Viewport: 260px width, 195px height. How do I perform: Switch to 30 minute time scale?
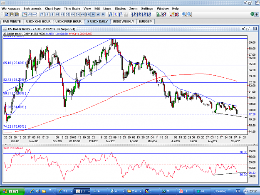point(67,15)
